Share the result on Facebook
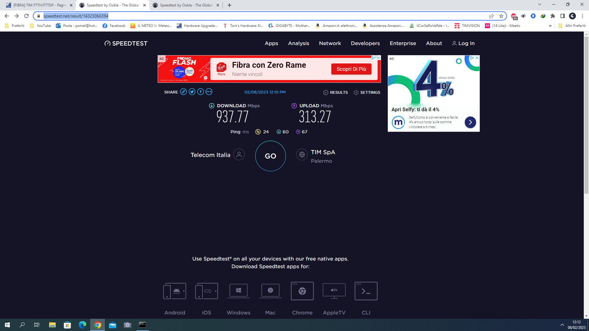The width and height of the screenshot is (589, 331). point(201,92)
